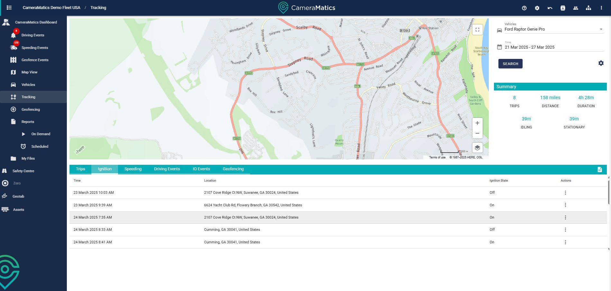Open Speeding Events in the sidebar

[34, 48]
